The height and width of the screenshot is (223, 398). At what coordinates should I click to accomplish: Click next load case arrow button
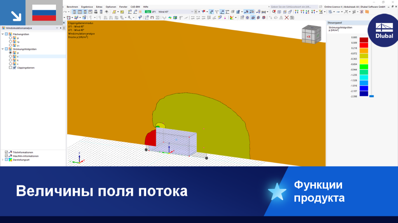(x=199, y=12)
